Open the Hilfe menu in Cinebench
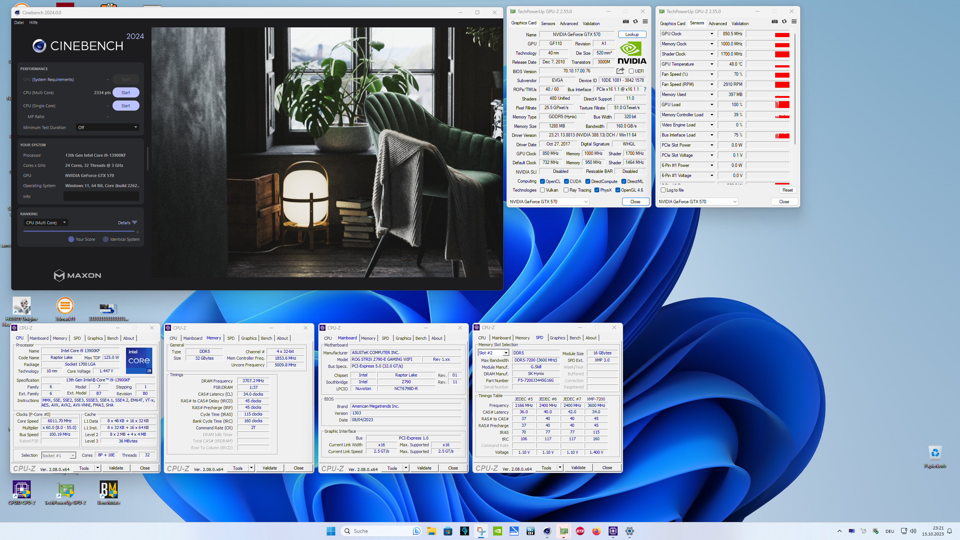This screenshot has height=540, width=960. (33, 22)
